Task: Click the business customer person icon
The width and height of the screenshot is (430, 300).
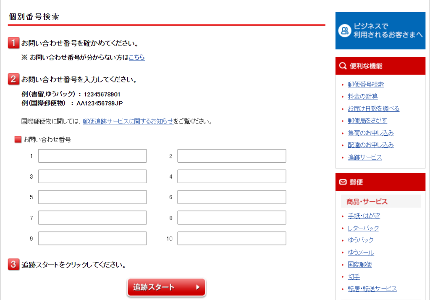Action: 345,31
